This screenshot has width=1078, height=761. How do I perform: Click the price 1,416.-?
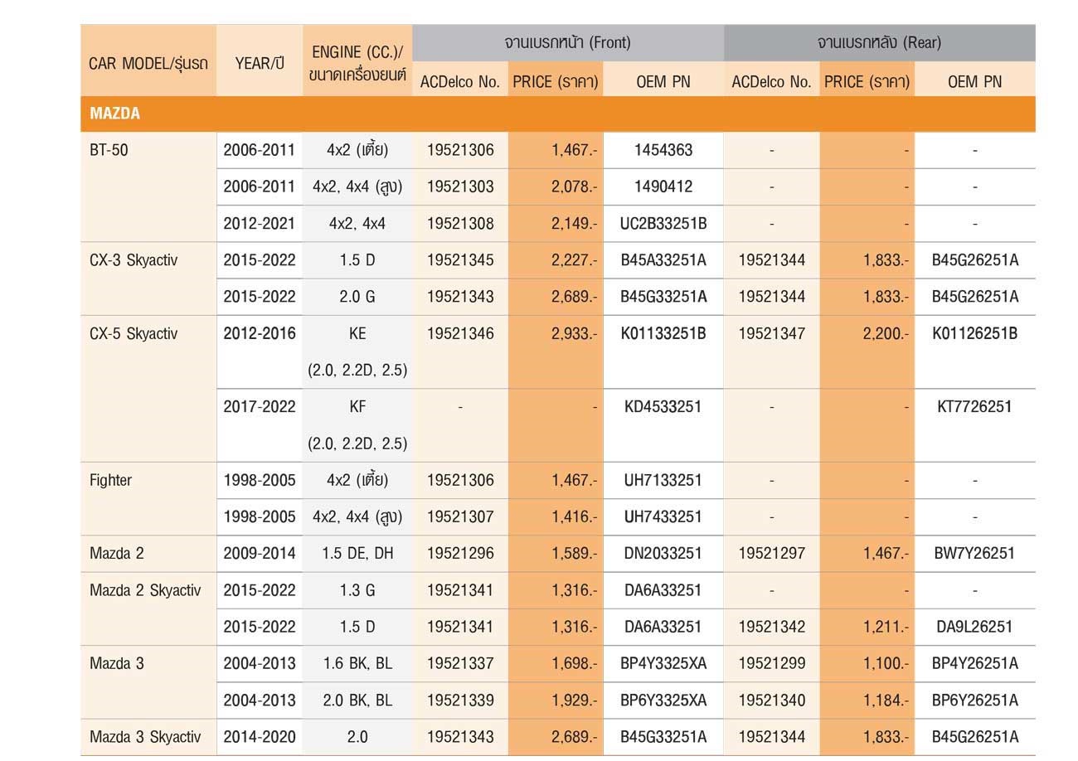(x=574, y=516)
